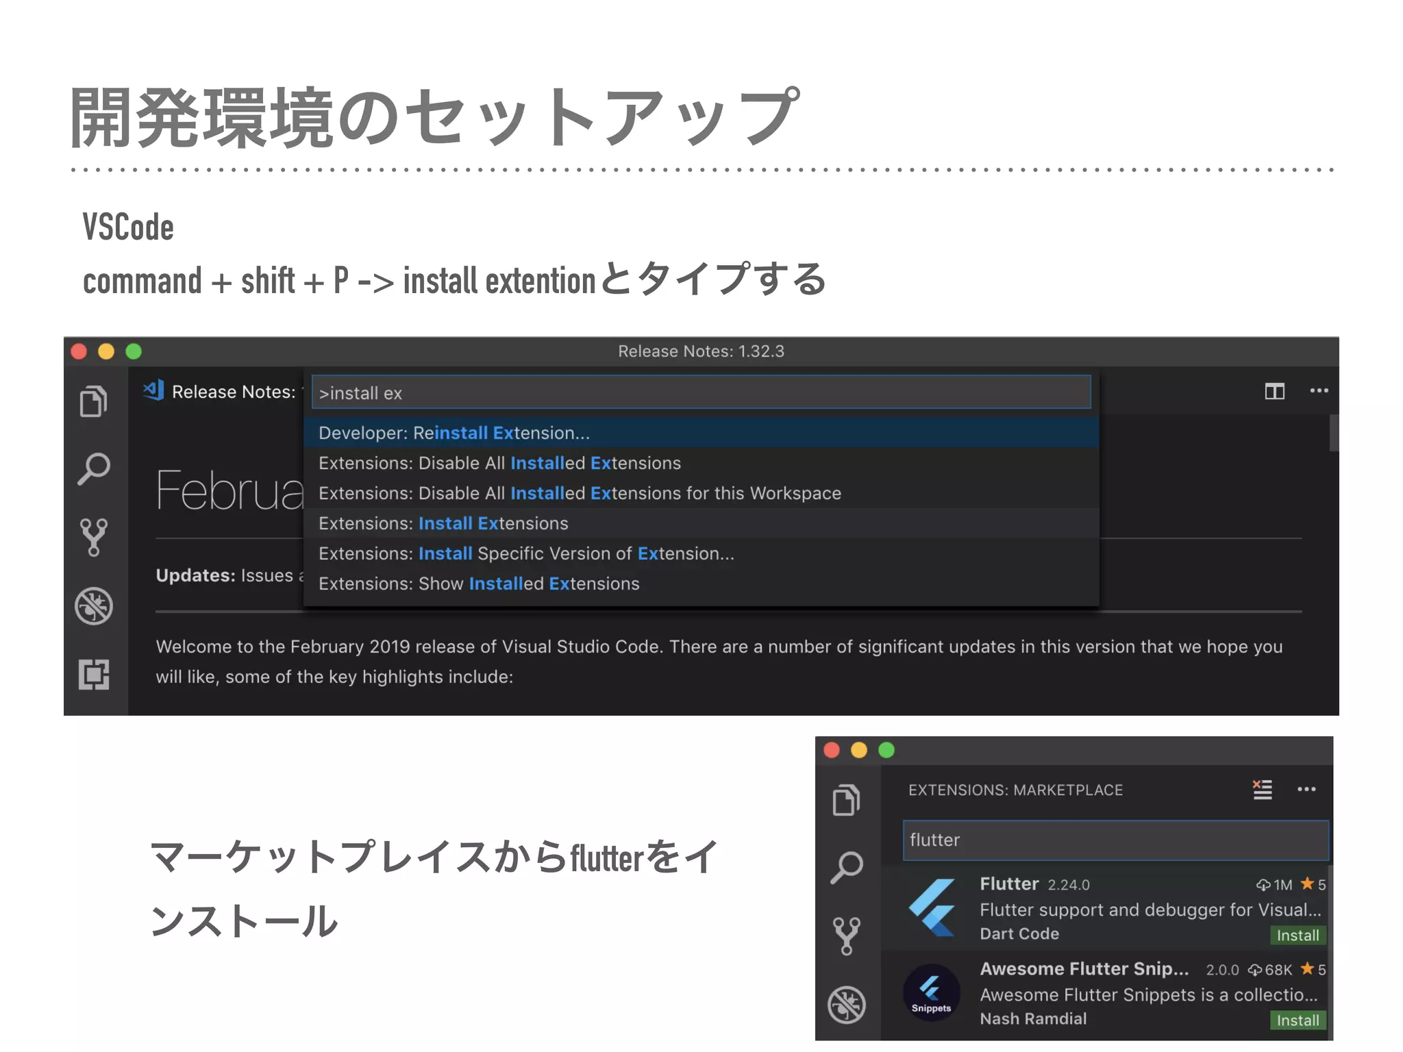Click the green maximize button of Marketplace window
The height and width of the screenshot is (1052, 1403).
[886, 750]
